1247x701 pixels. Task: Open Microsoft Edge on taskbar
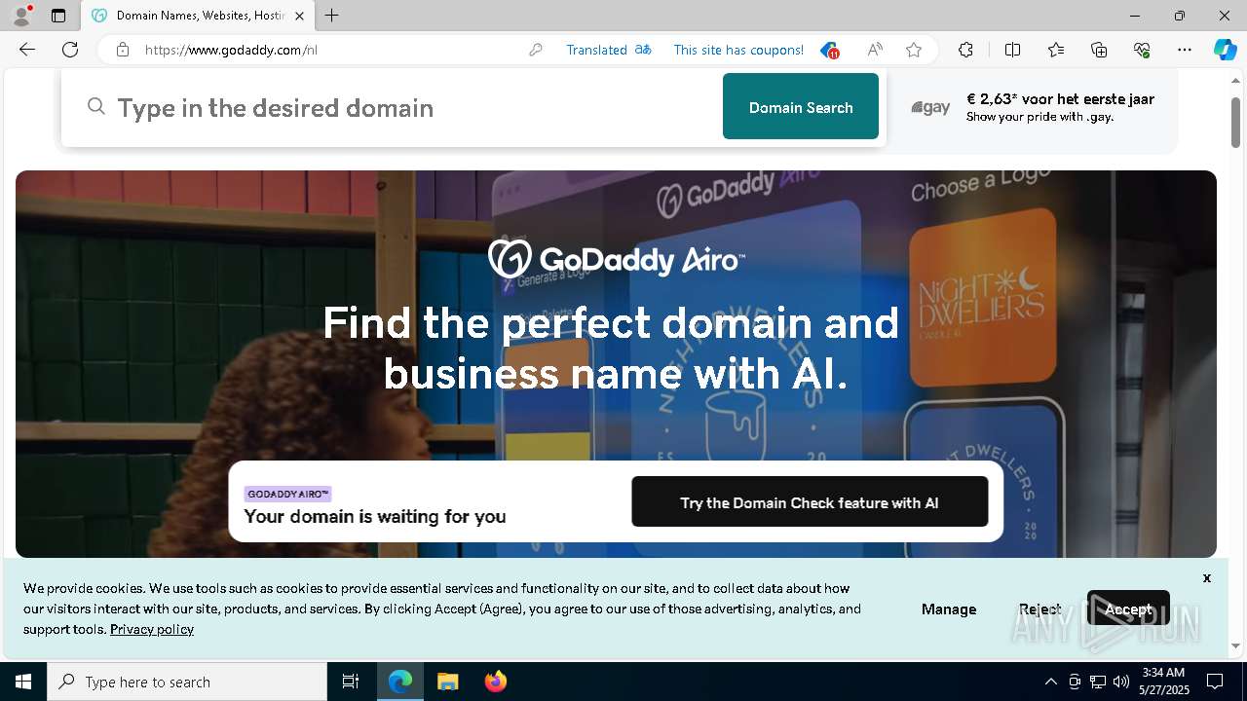[x=400, y=682]
